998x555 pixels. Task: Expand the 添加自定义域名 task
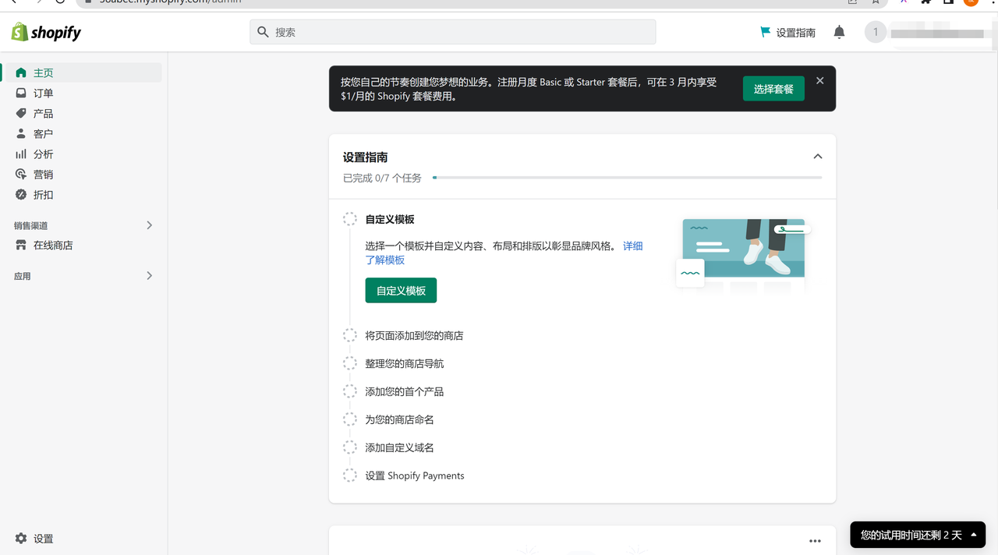(x=400, y=447)
